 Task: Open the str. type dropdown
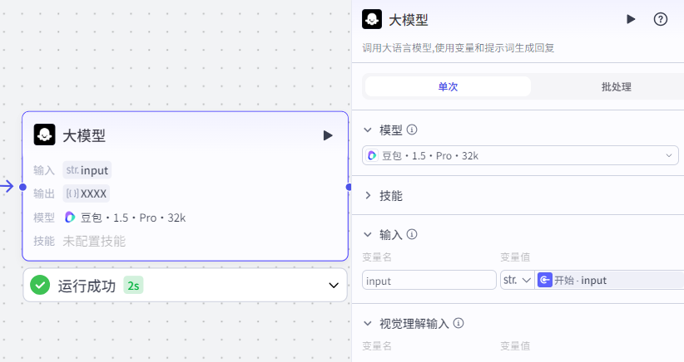tap(518, 280)
